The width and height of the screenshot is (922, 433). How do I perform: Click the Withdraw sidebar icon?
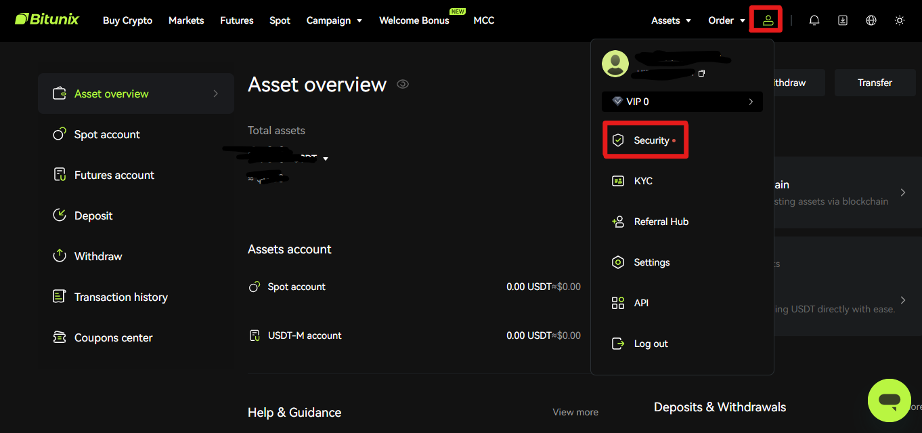(60, 256)
